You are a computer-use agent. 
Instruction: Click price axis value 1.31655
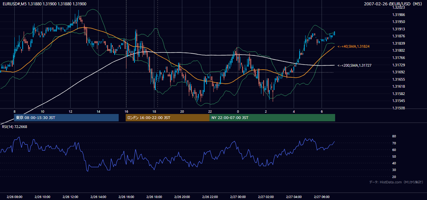pyautogui.click(x=399, y=79)
